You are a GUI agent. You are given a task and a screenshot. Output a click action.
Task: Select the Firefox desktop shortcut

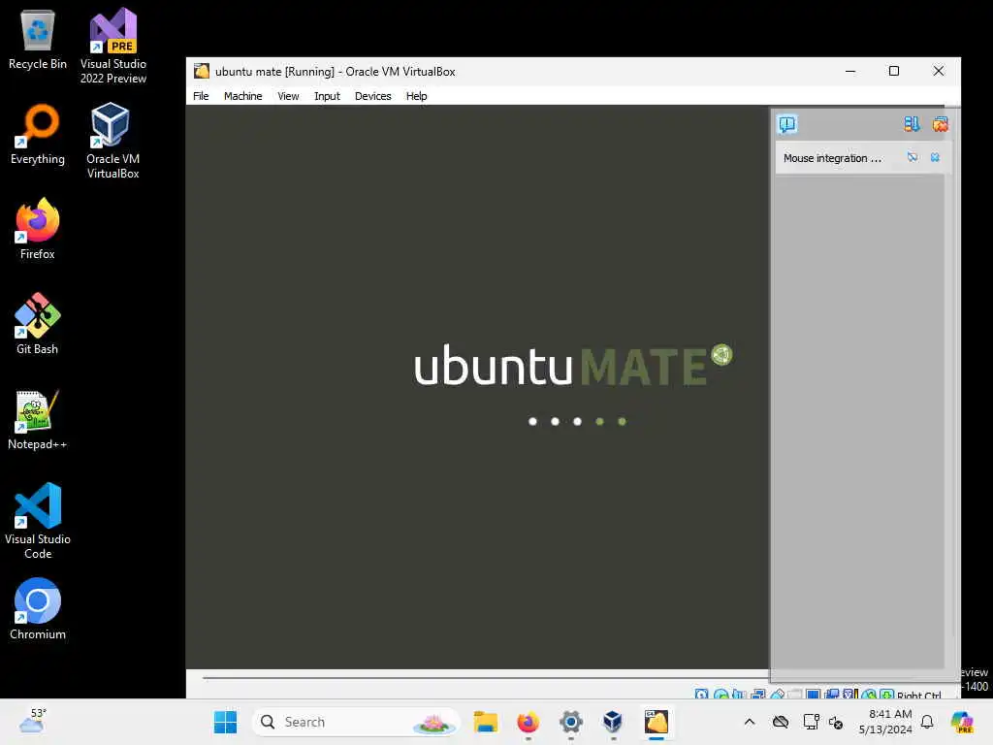click(38, 229)
